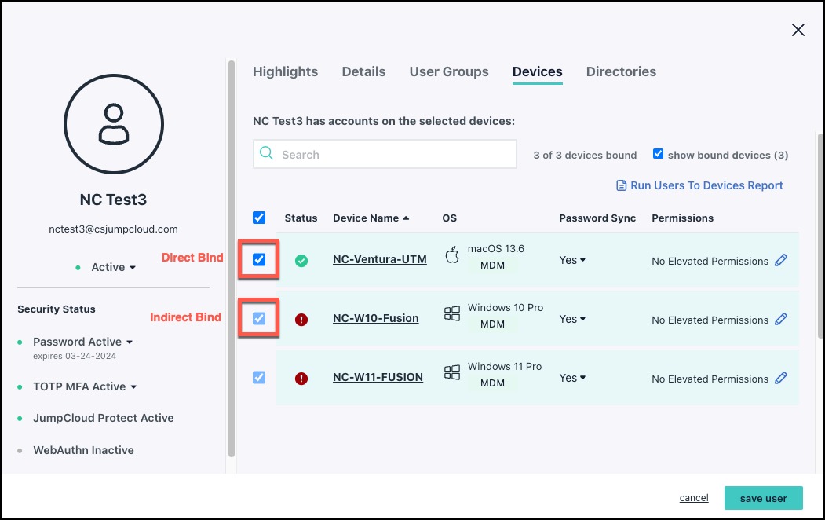The image size is (825, 520).
Task: Click the pencil edit icon for NC-Ventura-UTM permissions
Action: click(x=780, y=260)
